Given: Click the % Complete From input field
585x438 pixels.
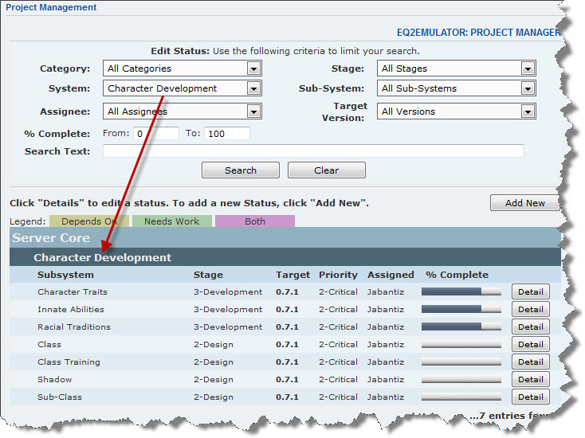Looking at the screenshot, I should point(155,134).
